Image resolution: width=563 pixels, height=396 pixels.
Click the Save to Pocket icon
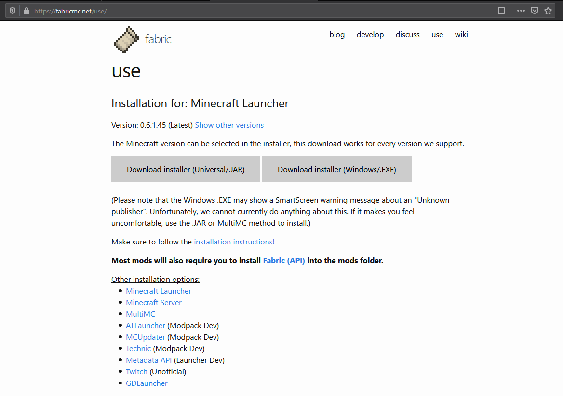[535, 11]
